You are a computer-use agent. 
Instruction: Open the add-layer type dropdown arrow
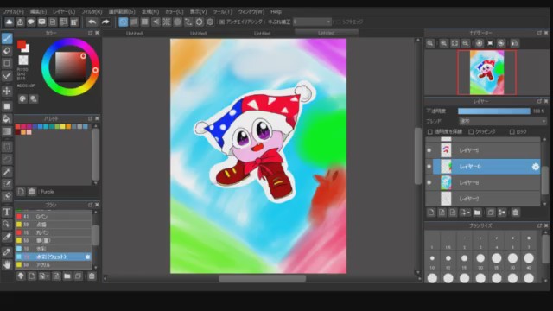click(x=468, y=213)
